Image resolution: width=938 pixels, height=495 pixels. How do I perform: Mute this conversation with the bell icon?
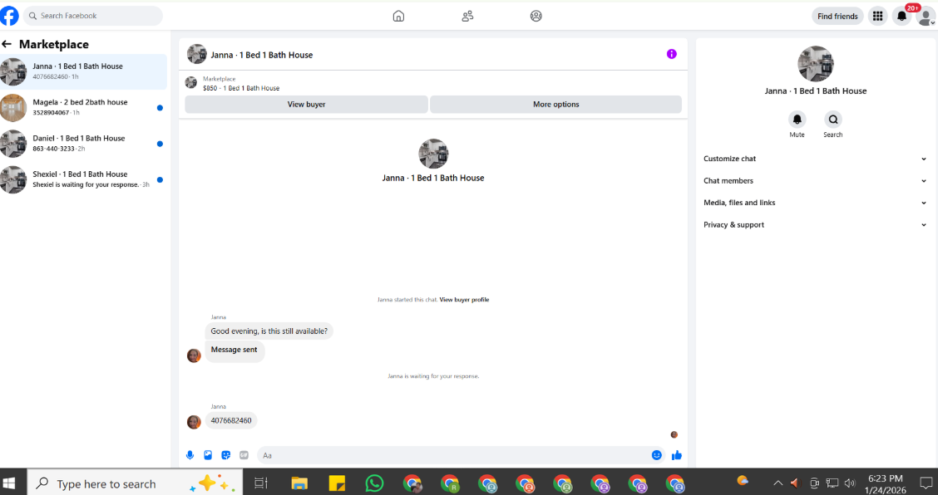pos(797,120)
